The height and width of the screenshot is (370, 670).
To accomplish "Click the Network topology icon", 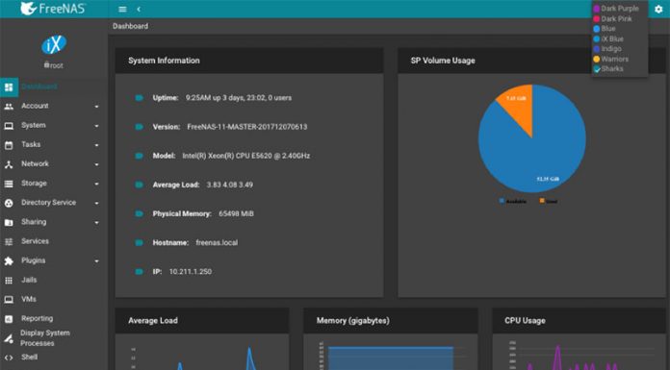I will tap(9, 164).
